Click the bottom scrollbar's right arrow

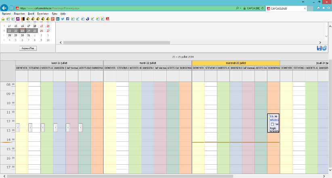(324, 176)
